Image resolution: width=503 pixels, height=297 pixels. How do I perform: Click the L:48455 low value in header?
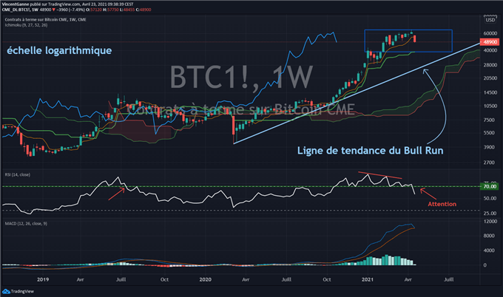point(129,10)
